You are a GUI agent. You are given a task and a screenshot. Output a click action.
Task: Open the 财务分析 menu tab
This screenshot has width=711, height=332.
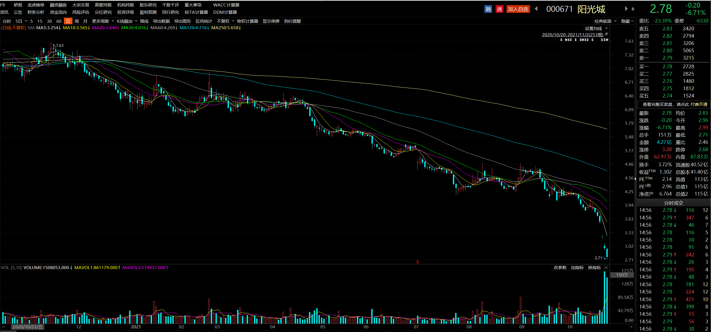click(36, 12)
